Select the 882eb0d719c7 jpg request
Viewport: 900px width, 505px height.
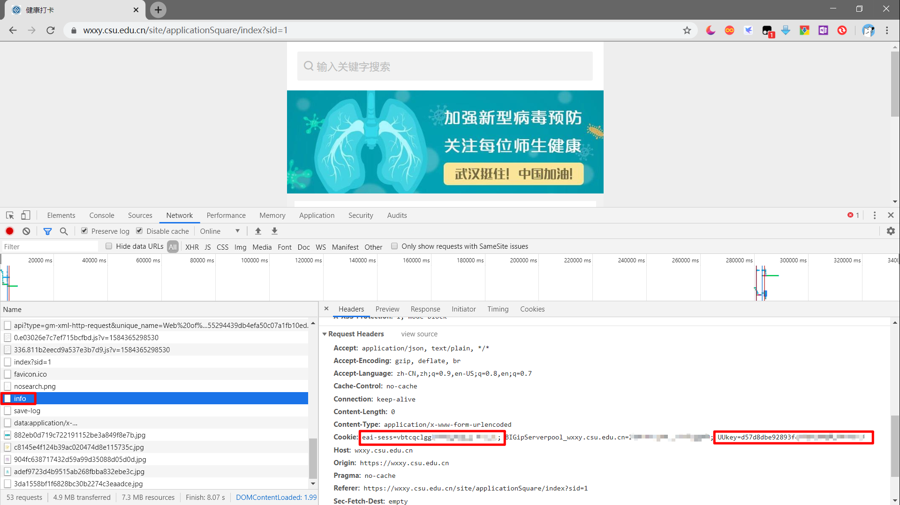coord(155,435)
